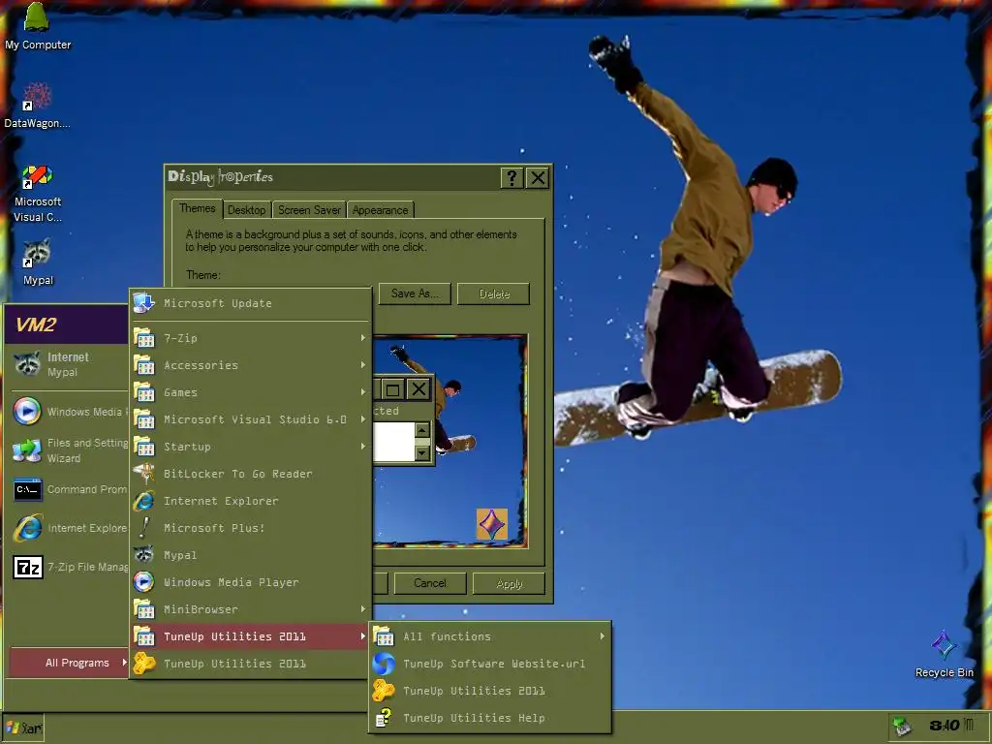Open Microsoft Plus! entry
992x744 pixels.
[251, 528]
